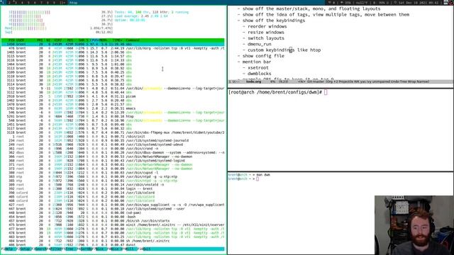The height and width of the screenshot is (255, 454).
Task: Click the date and time status block
Action: (419, 2)
